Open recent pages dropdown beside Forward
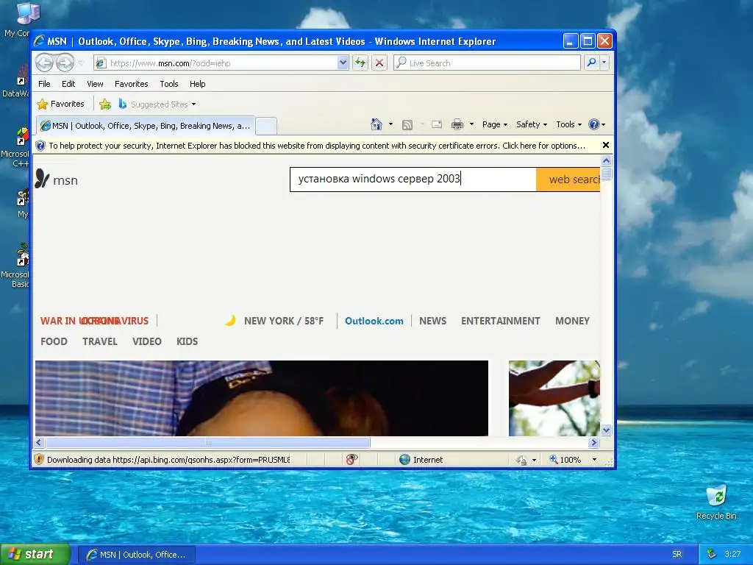 point(81,63)
